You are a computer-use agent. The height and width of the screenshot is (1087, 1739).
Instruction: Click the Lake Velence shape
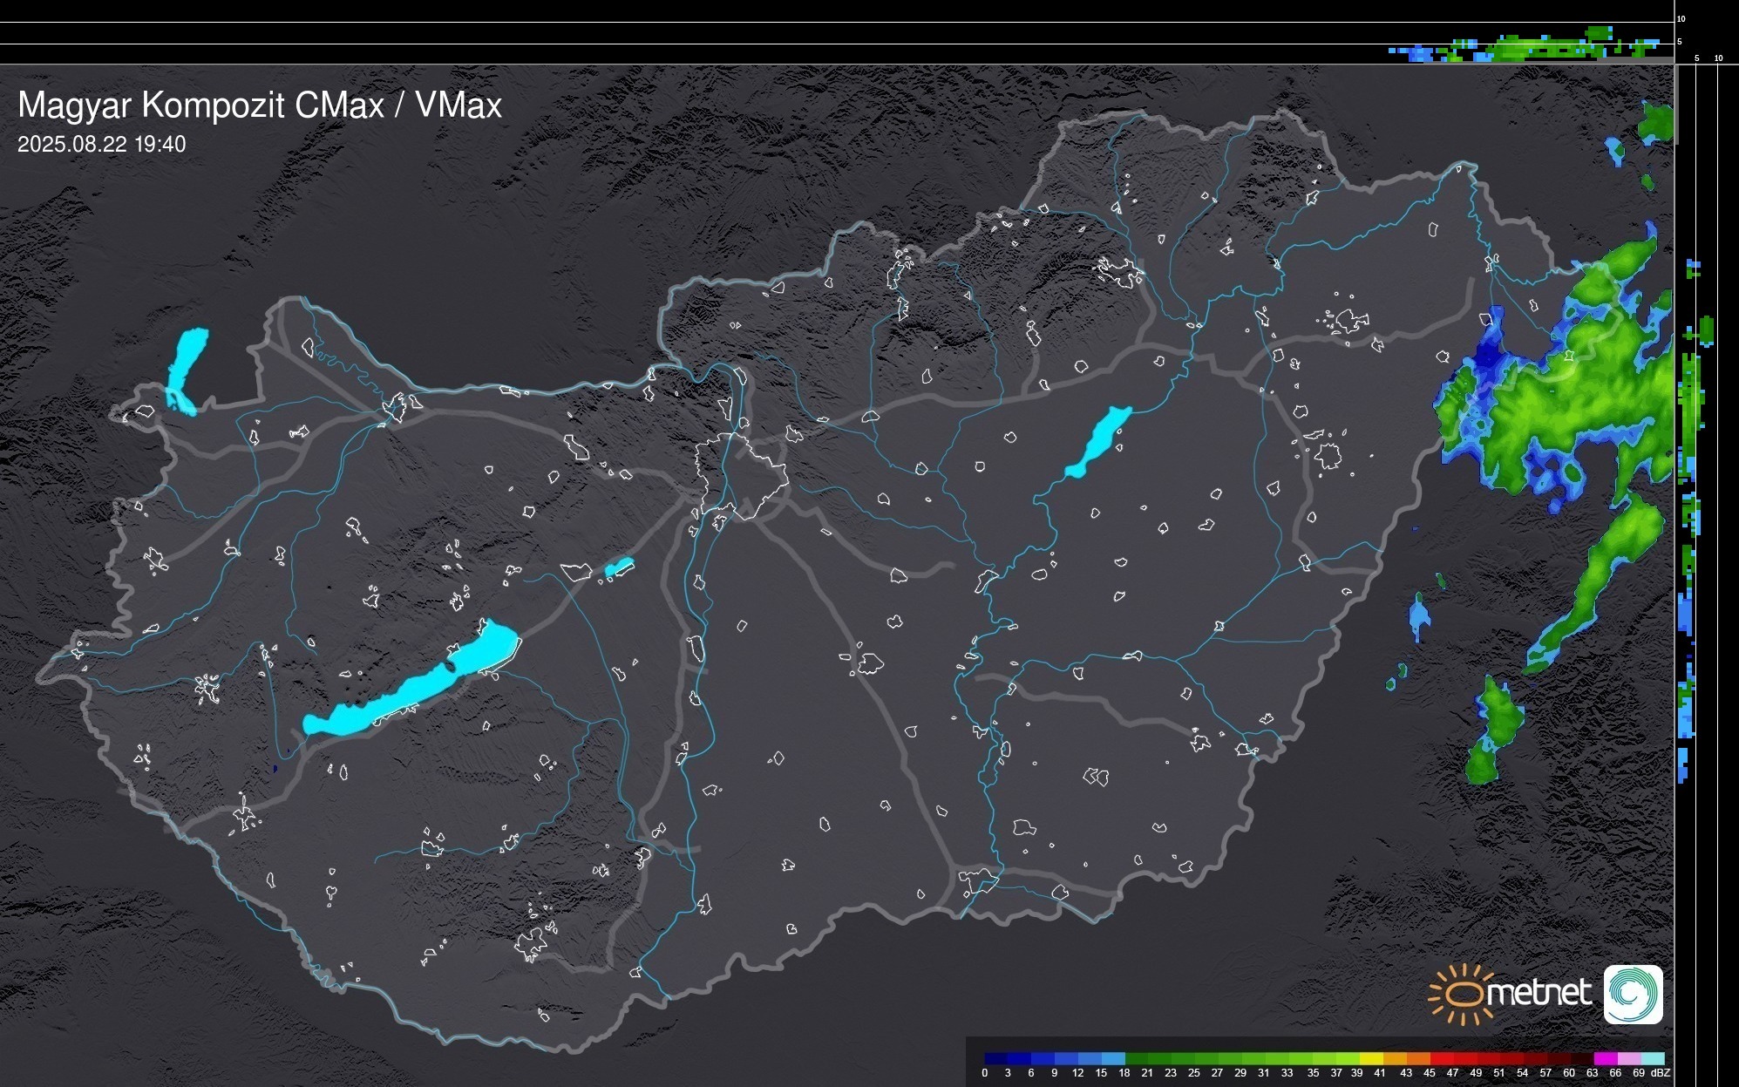[x=619, y=567]
